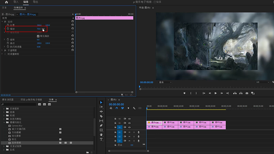This screenshot has height=154, width=274.
Task: Click accelerated effects filter icon
Action: [39, 104]
